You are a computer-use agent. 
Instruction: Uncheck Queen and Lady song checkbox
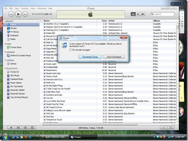click(45, 73)
